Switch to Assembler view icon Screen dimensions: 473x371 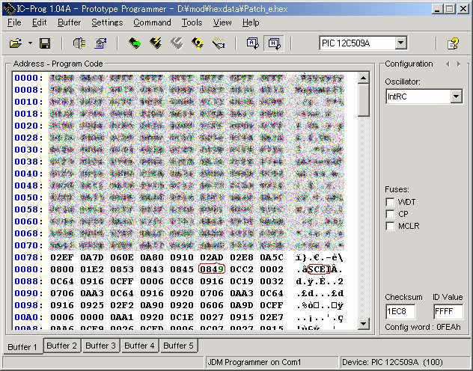[x=253, y=43]
